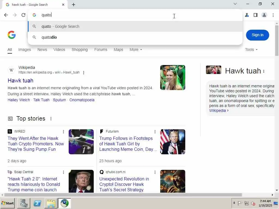Click the browser forward arrow
The image size is (279, 209).
click(15, 15)
